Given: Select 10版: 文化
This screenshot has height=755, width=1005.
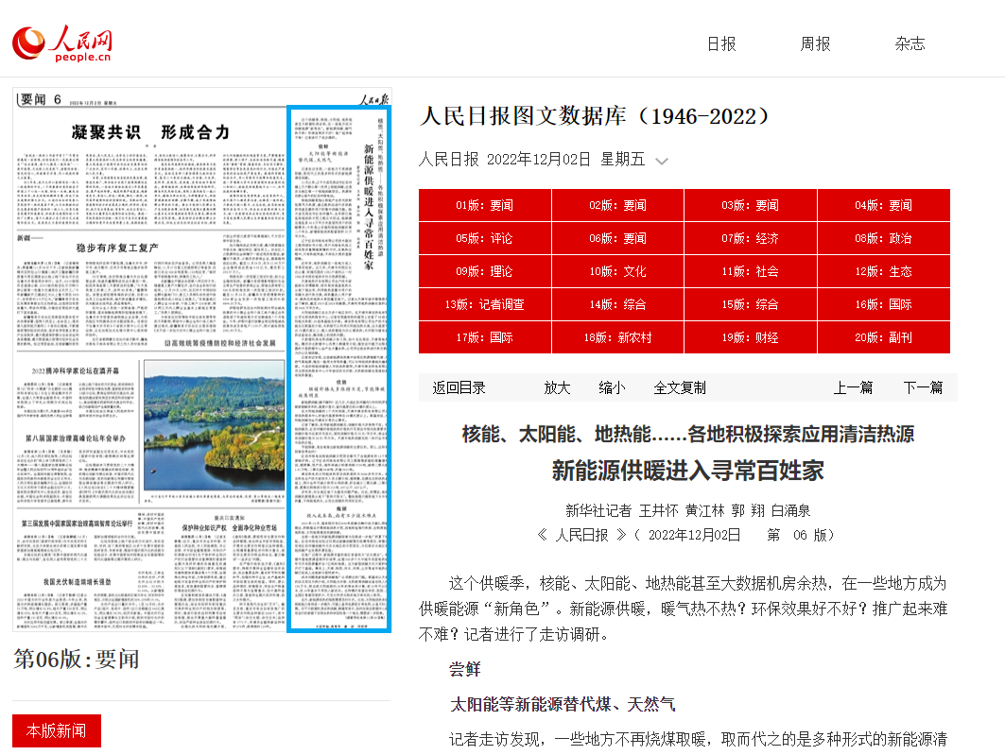Looking at the screenshot, I should coord(618,271).
